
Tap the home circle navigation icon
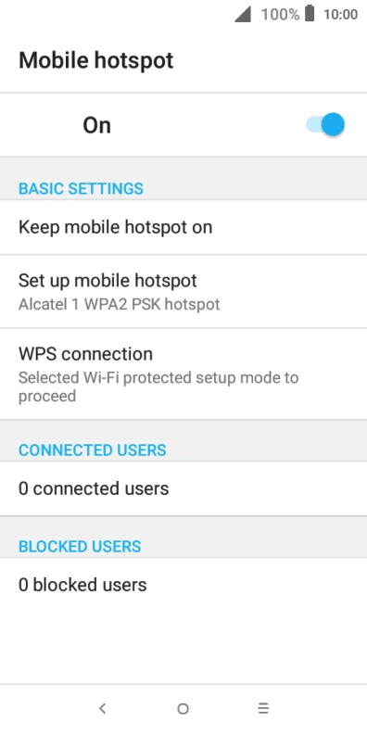[183, 709]
